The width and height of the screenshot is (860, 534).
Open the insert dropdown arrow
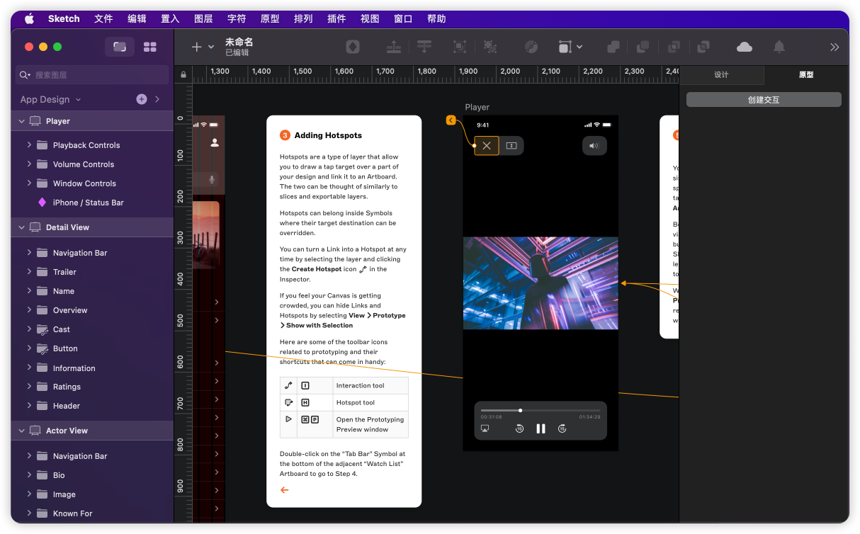211,47
